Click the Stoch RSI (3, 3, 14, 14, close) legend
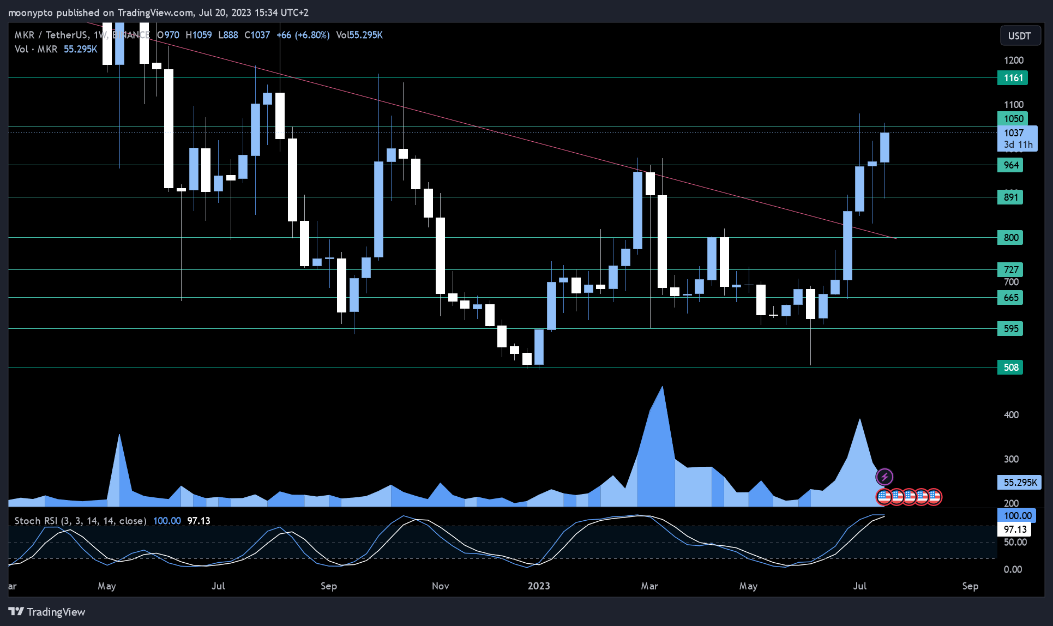Viewport: 1053px width, 626px height. [80, 521]
